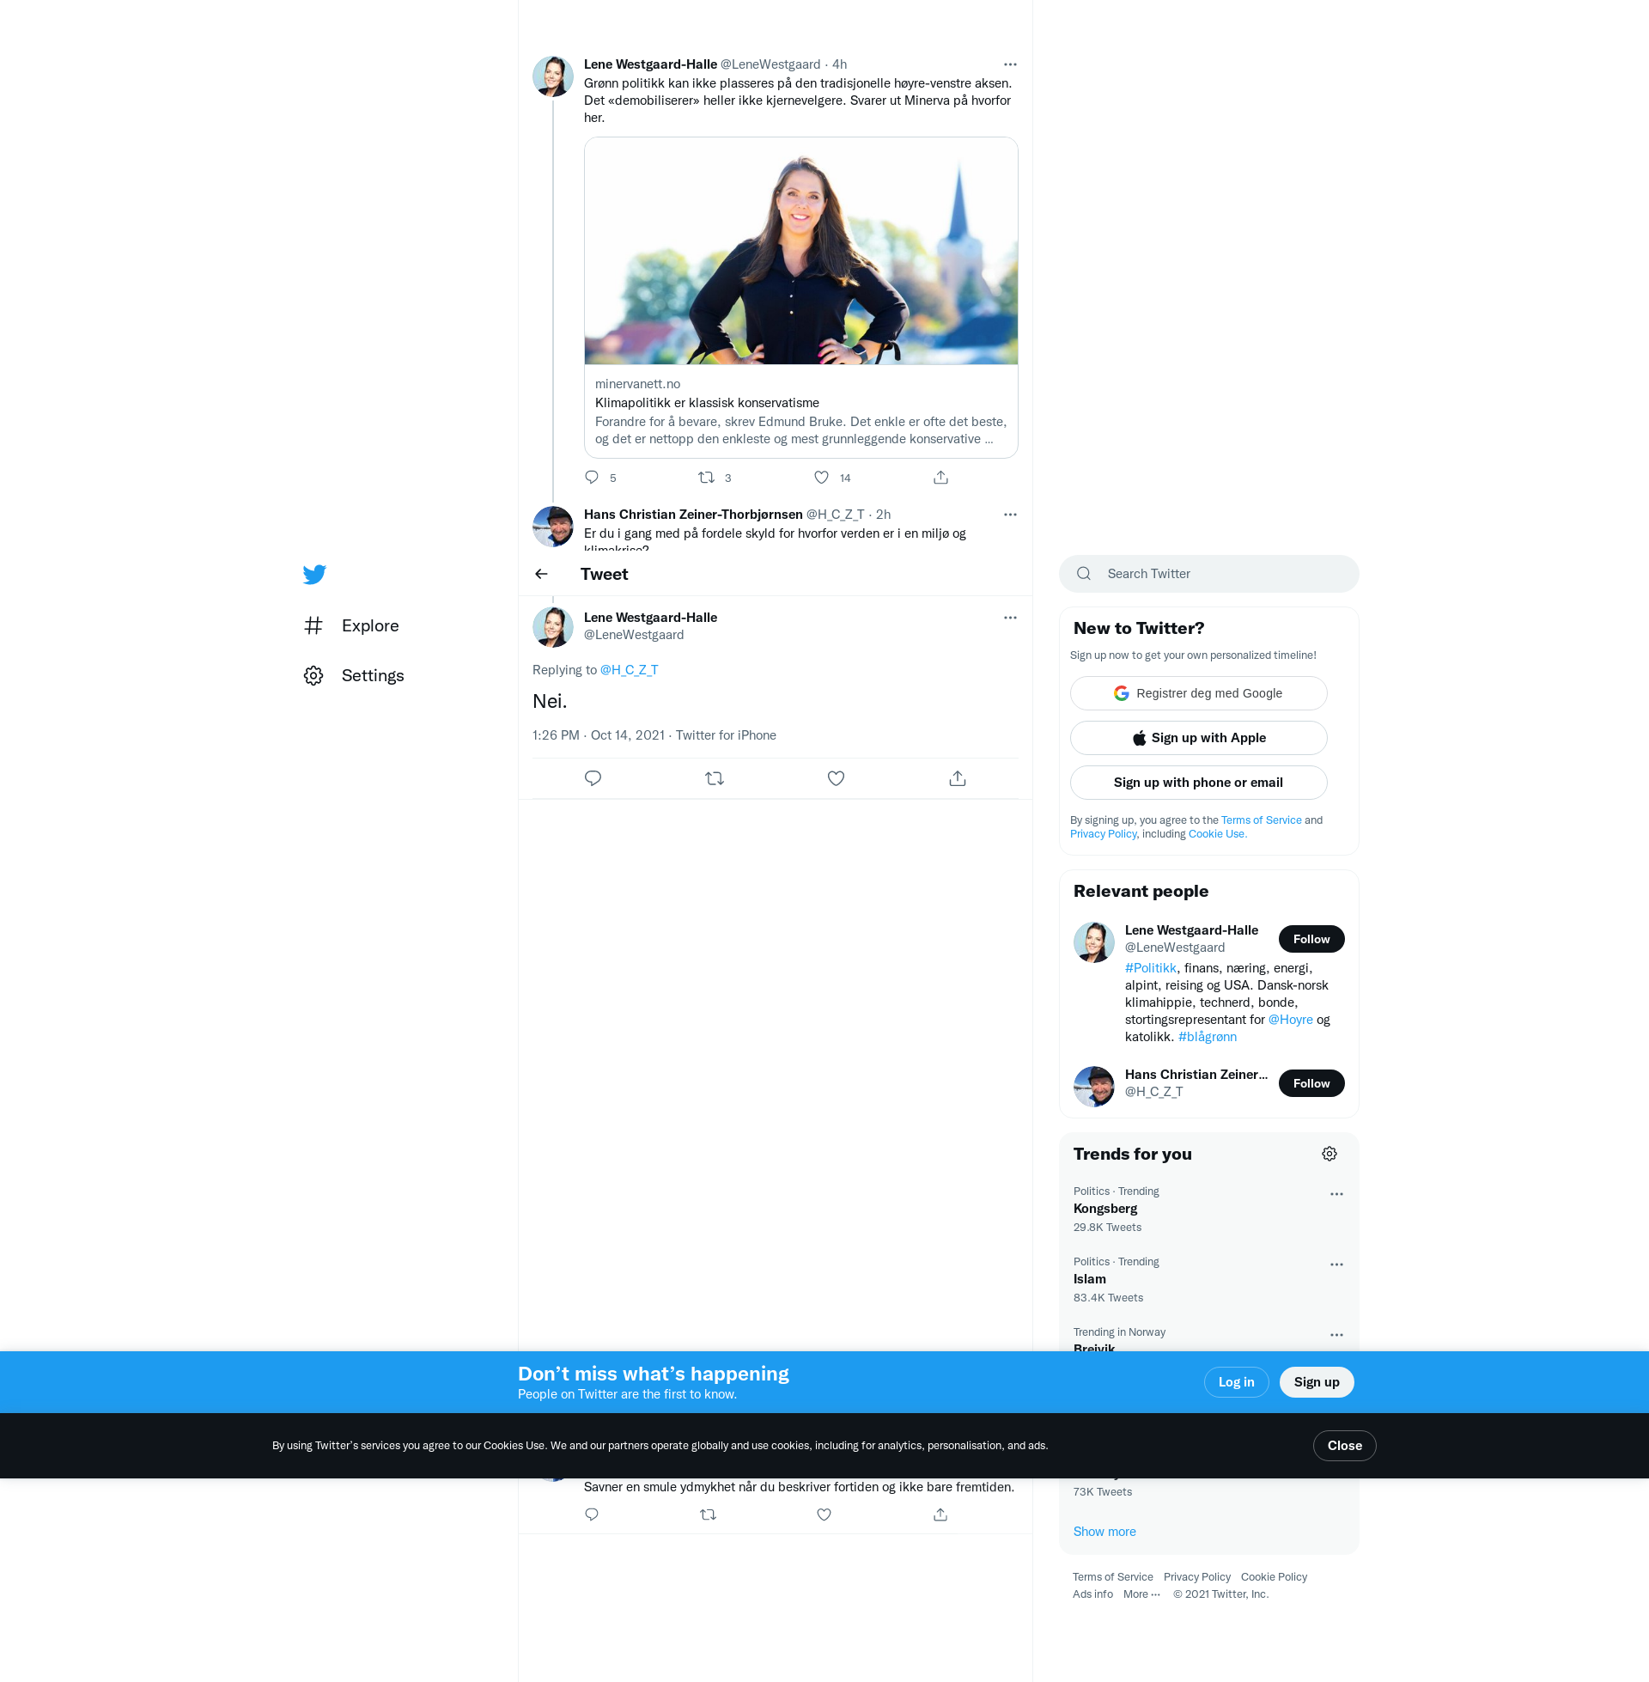Open Settings in the sidebar
Viewport: 1649px width, 1682px height.
pos(372,675)
